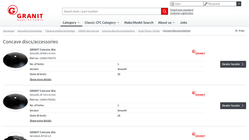This screenshot has width=249, height=140.
Task: Show more details for part 18006 P00281
Action: (40, 121)
